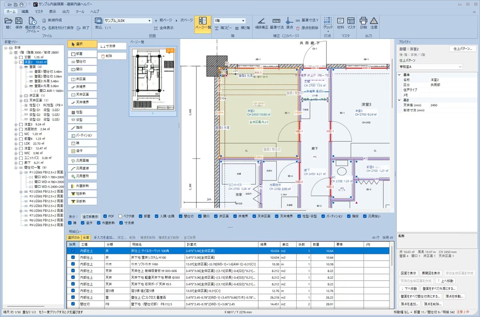Click the 注意 warning icon
This screenshot has height=317, width=480.
point(374,21)
